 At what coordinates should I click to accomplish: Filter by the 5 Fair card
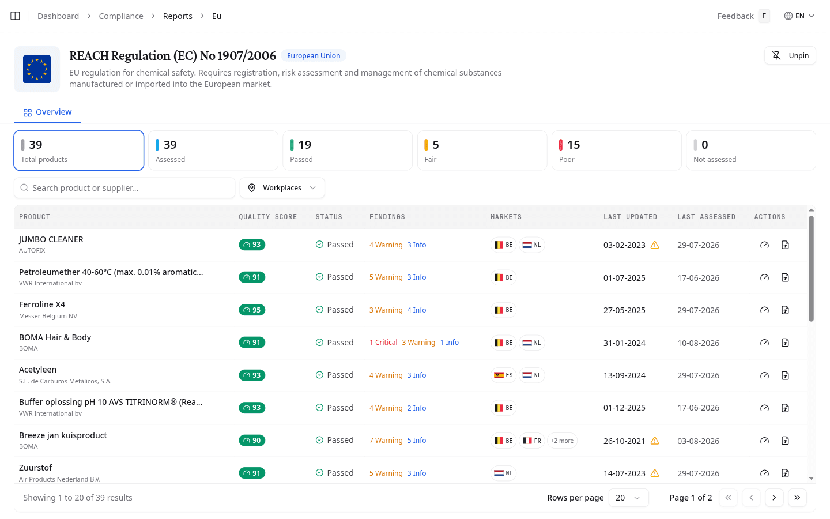482,151
